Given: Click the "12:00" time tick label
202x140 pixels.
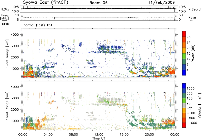Looking at the screenshot, I should [x=99, y=135].
